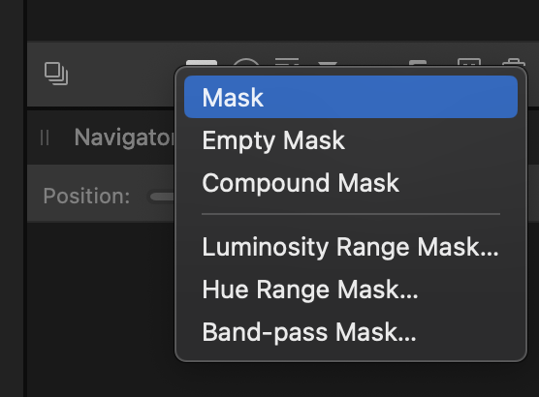The width and height of the screenshot is (539, 397).
Task: Click the trash delete layer icon
Action: [x=514, y=63]
